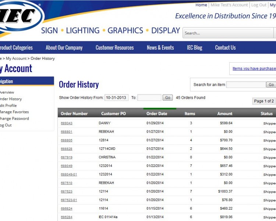Click order date 01/15/2014

(x=155, y=208)
